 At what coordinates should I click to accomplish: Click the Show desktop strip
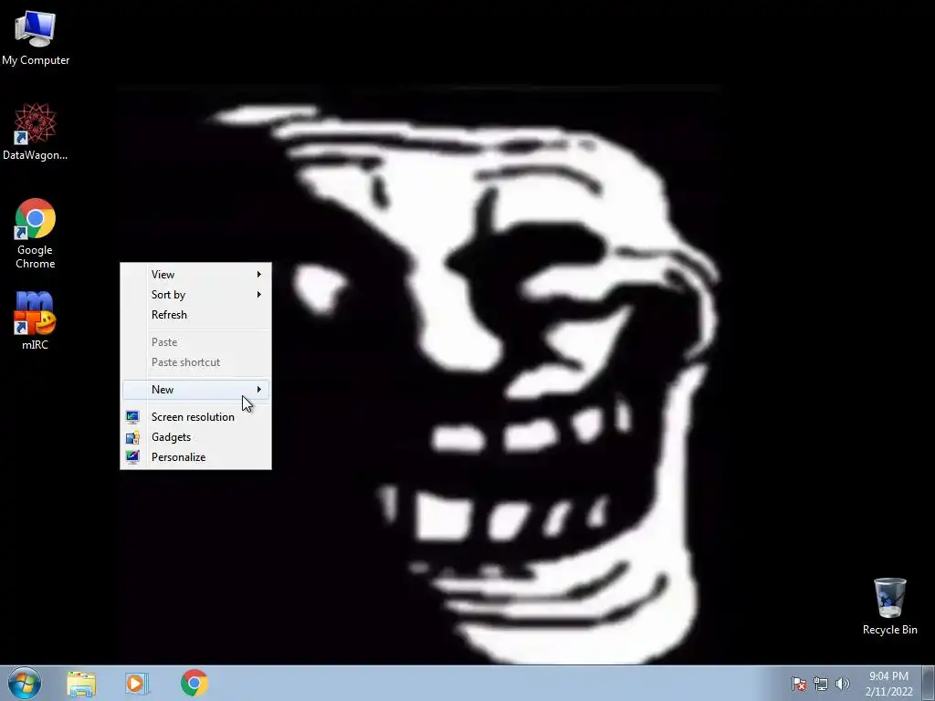[x=929, y=684]
